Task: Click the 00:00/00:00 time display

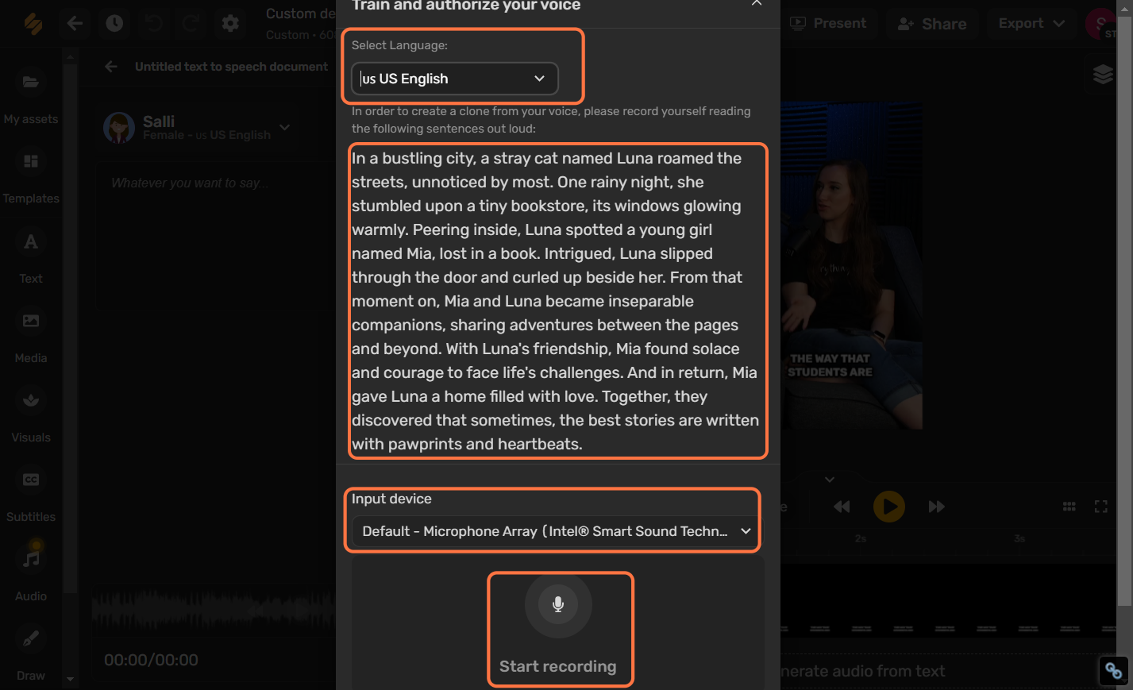Action: pos(151,660)
